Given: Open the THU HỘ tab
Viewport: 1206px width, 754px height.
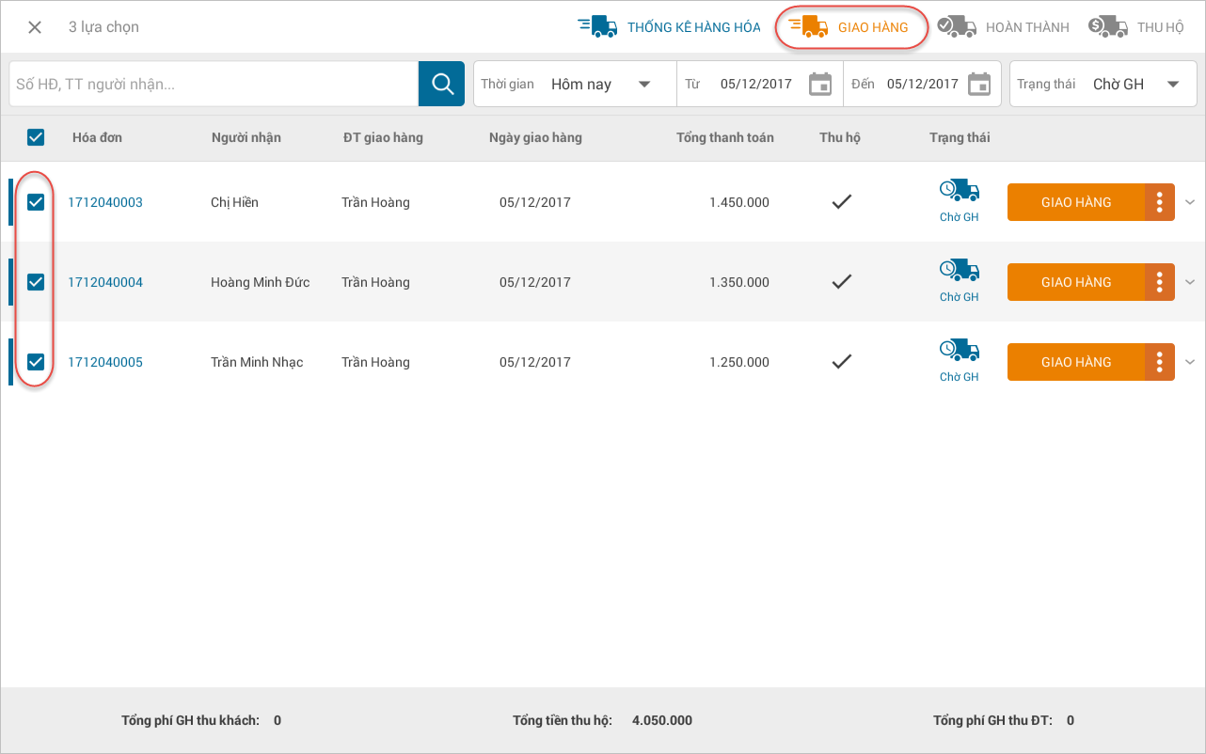Looking at the screenshot, I should click(1136, 27).
